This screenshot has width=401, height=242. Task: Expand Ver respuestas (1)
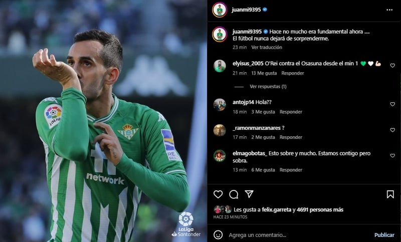coord(268,87)
